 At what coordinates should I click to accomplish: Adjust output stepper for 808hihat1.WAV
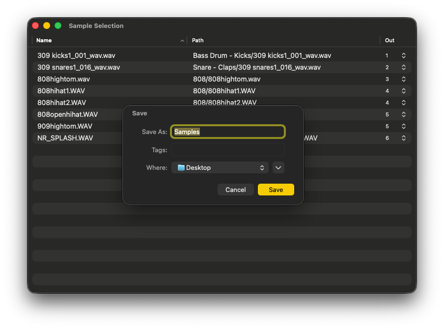point(404,91)
